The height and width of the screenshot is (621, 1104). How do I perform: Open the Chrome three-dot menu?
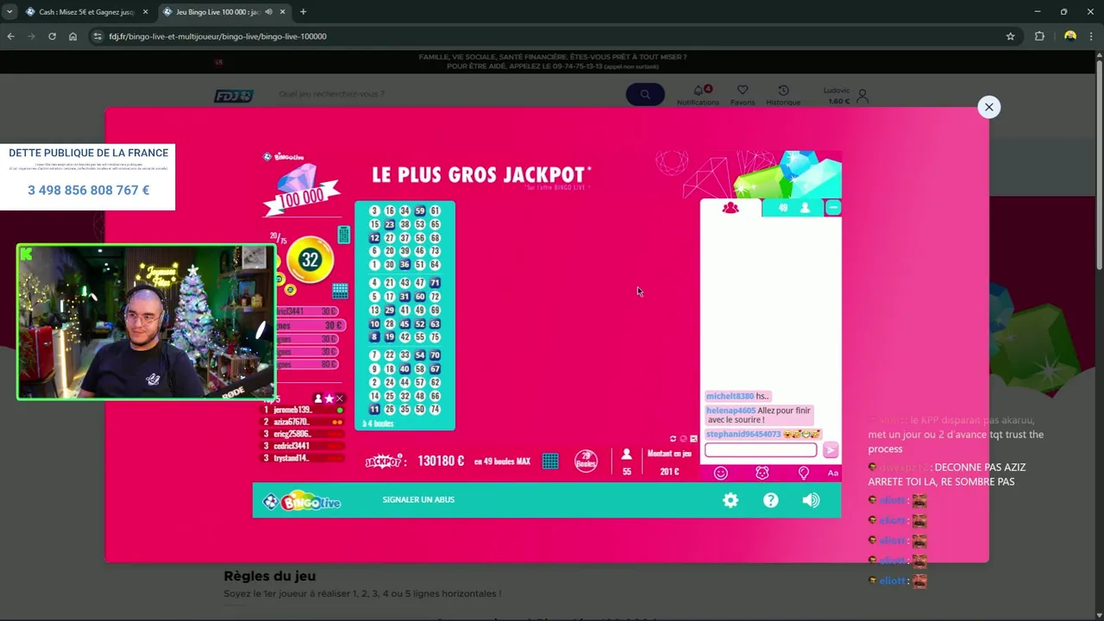click(x=1091, y=36)
